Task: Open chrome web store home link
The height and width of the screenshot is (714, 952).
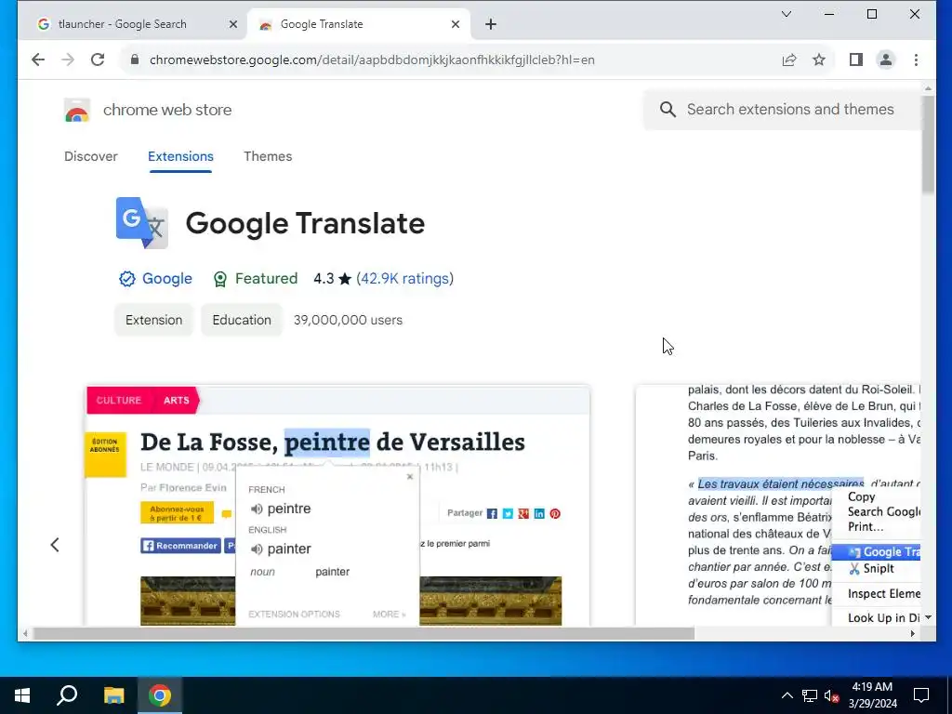Action: click(x=167, y=110)
